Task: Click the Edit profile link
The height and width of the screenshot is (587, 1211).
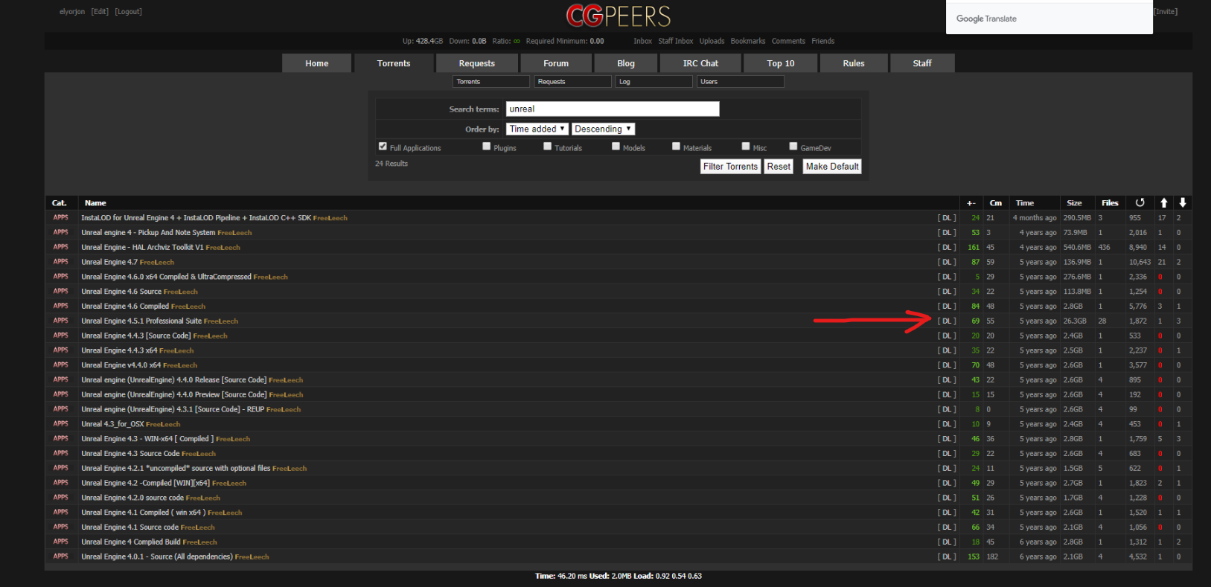Action: click(x=100, y=11)
